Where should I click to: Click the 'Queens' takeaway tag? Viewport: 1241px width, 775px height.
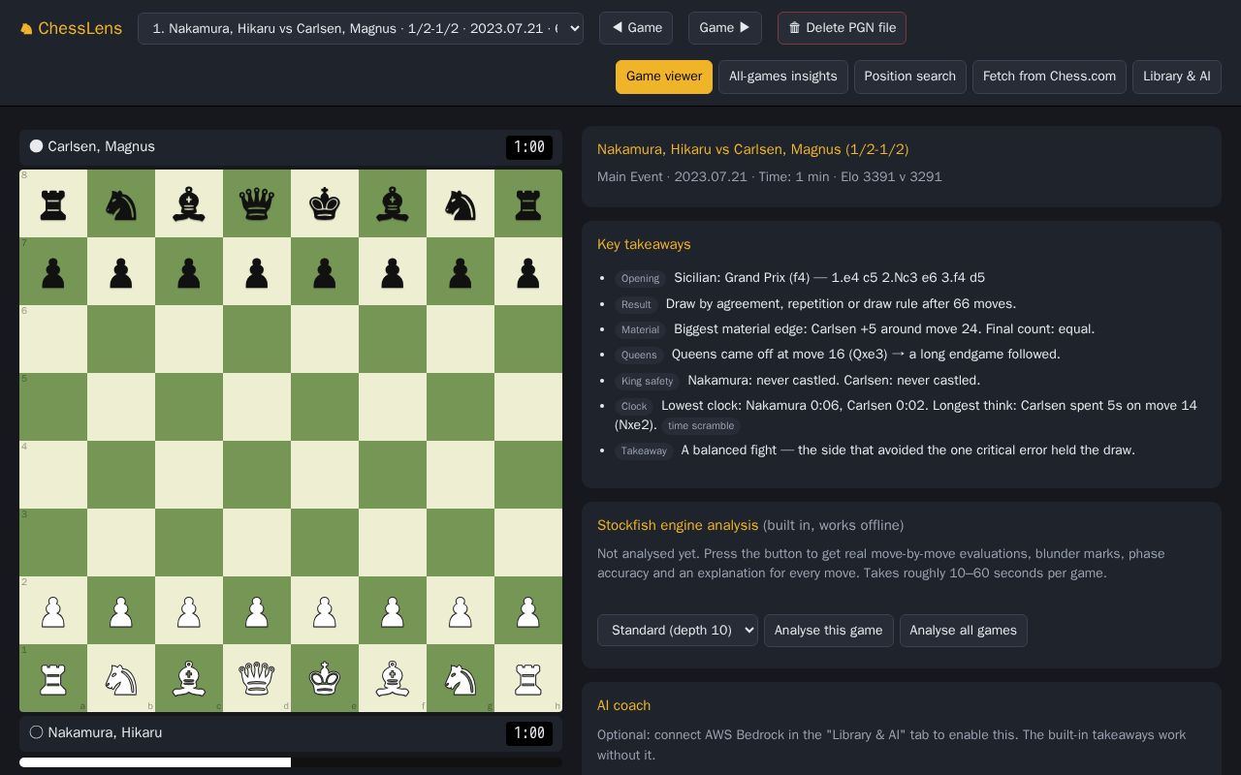639,356
